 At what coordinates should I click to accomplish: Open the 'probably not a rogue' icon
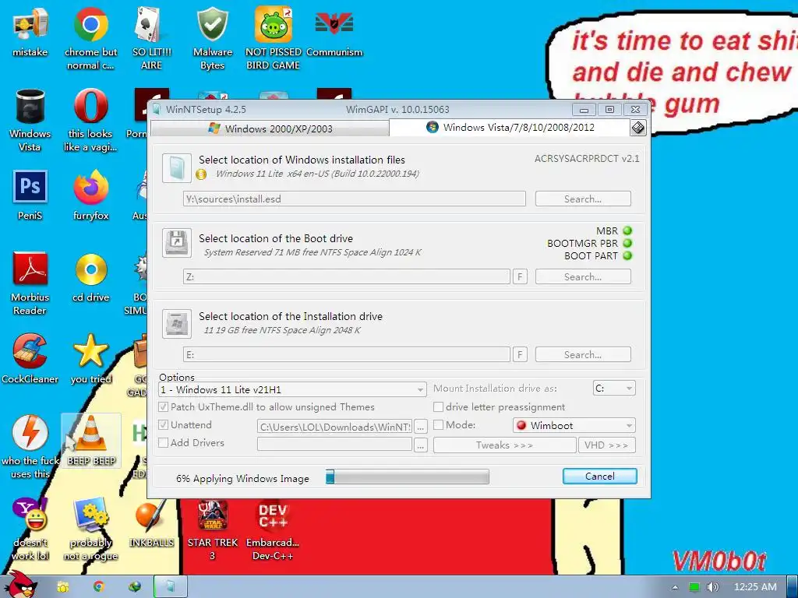point(90,529)
